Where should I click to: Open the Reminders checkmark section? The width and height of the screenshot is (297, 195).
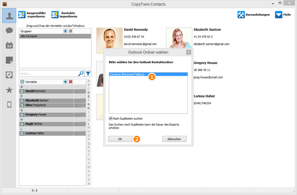click(x=9, y=75)
